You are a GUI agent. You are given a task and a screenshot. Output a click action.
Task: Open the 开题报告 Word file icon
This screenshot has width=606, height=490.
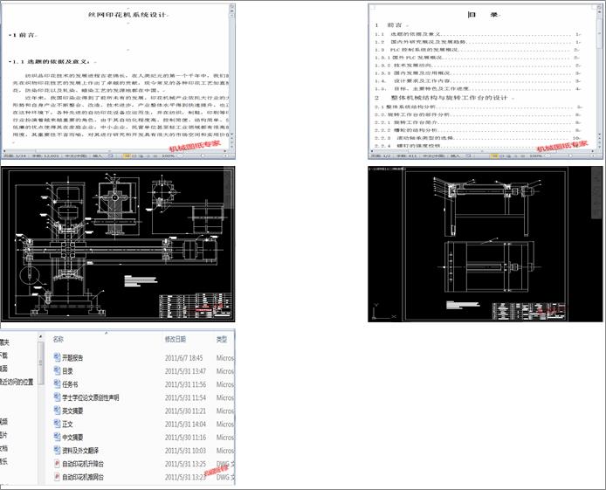click(x=57, y=357)
